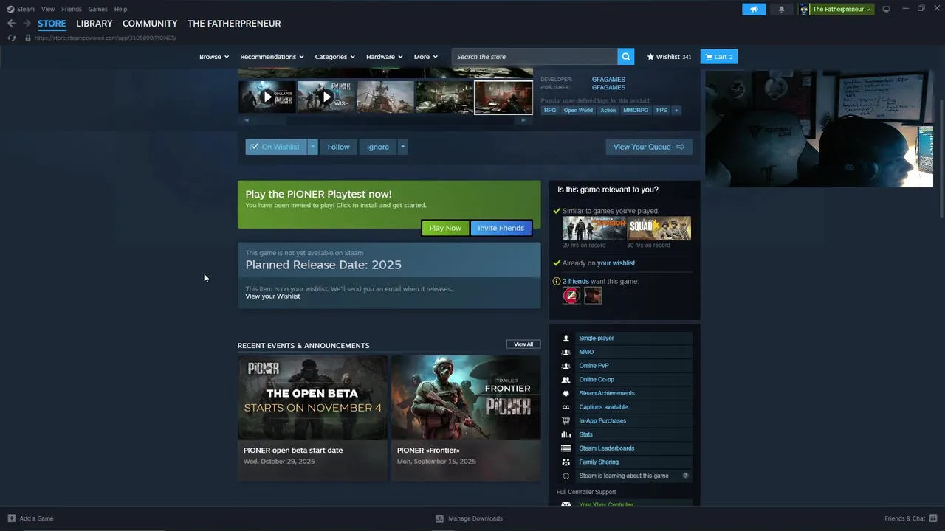Select the RPG tag
The image size is (945, 531).
(550, 111)
